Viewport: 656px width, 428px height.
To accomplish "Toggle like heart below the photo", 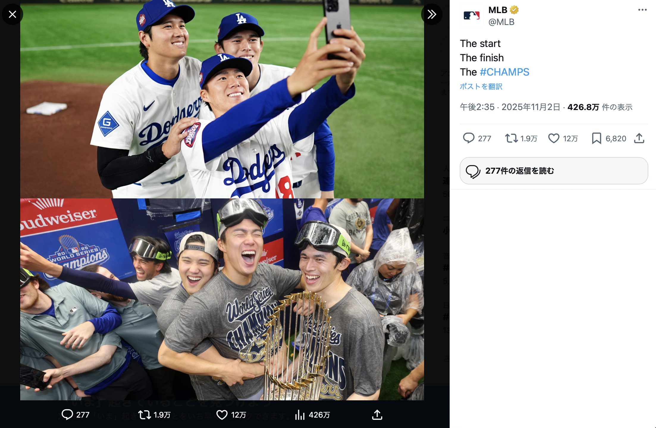I will click(222, 415).
